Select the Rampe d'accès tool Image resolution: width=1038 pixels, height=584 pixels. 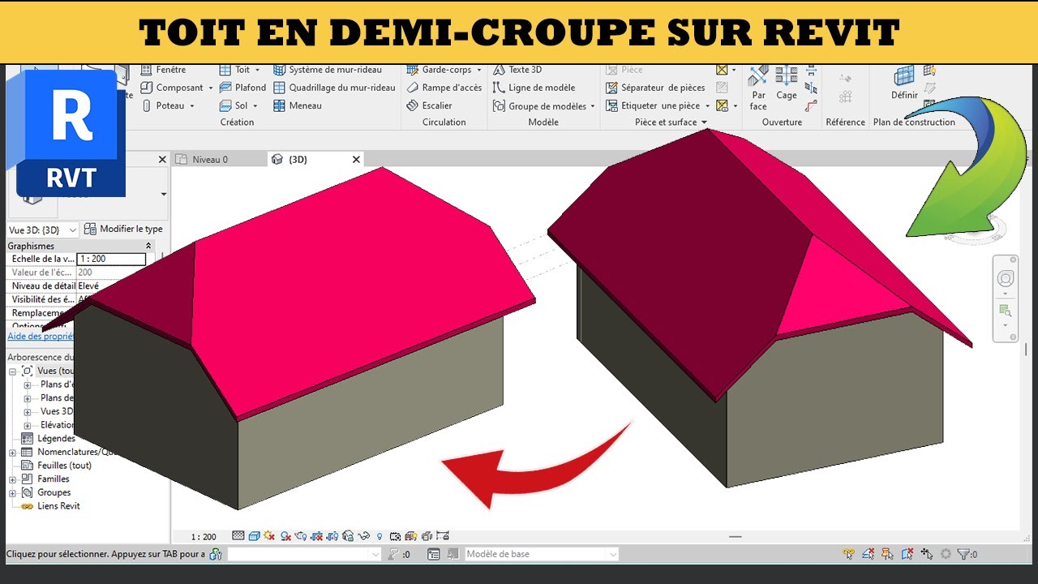(444, 88)
